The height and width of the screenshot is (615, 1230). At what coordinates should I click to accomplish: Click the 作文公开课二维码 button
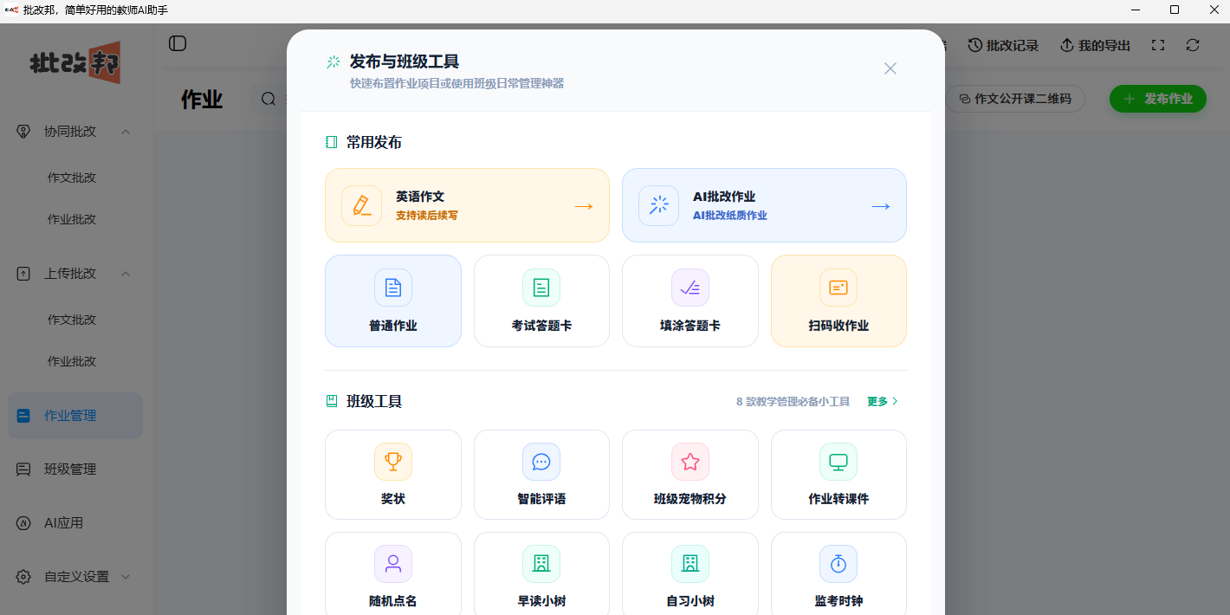[1015, 99]
